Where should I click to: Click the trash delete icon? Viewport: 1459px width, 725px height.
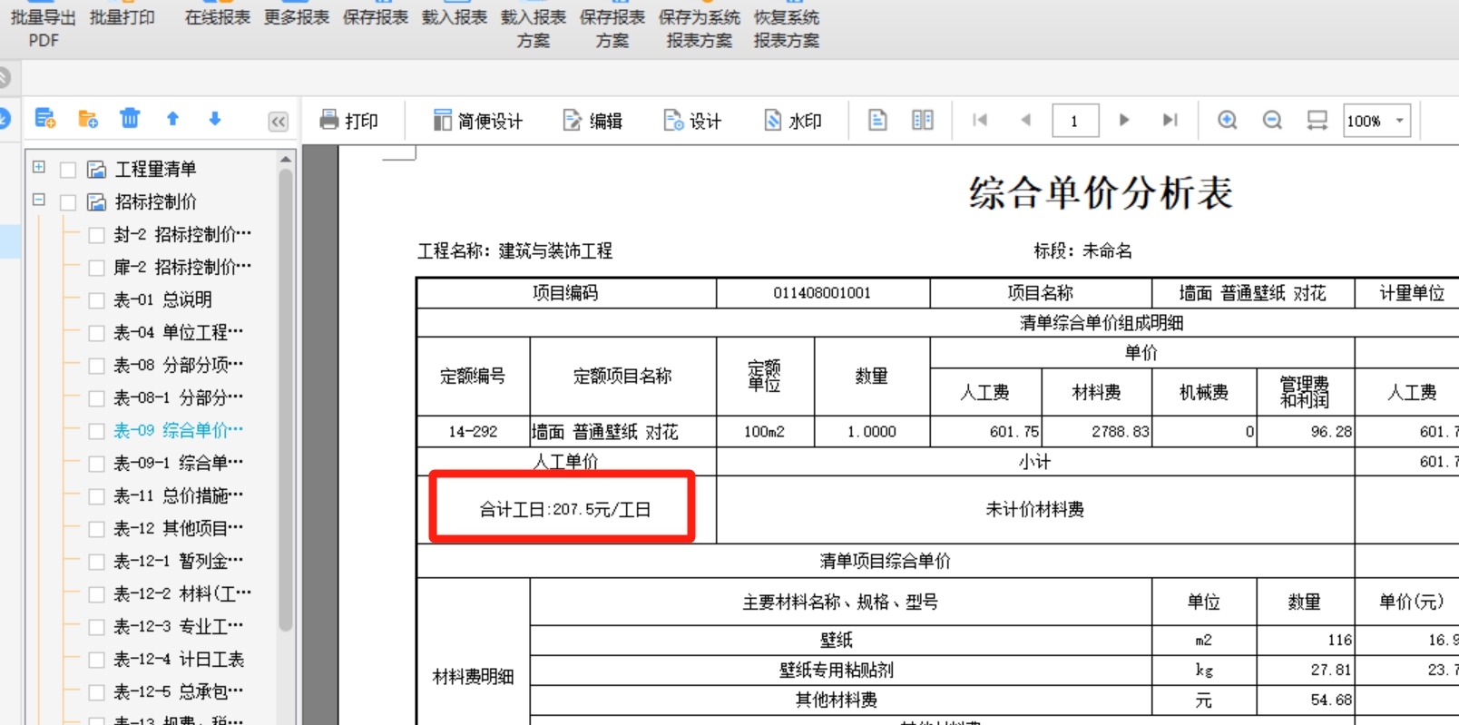click(130, 118)
